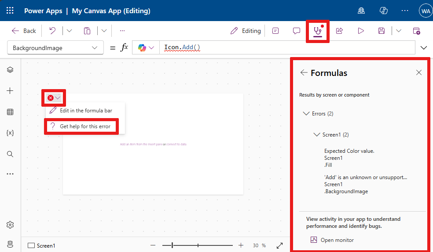Expand the formula bar chevron
The height and width of the screenshot is (252, 433).
(424, 48)
